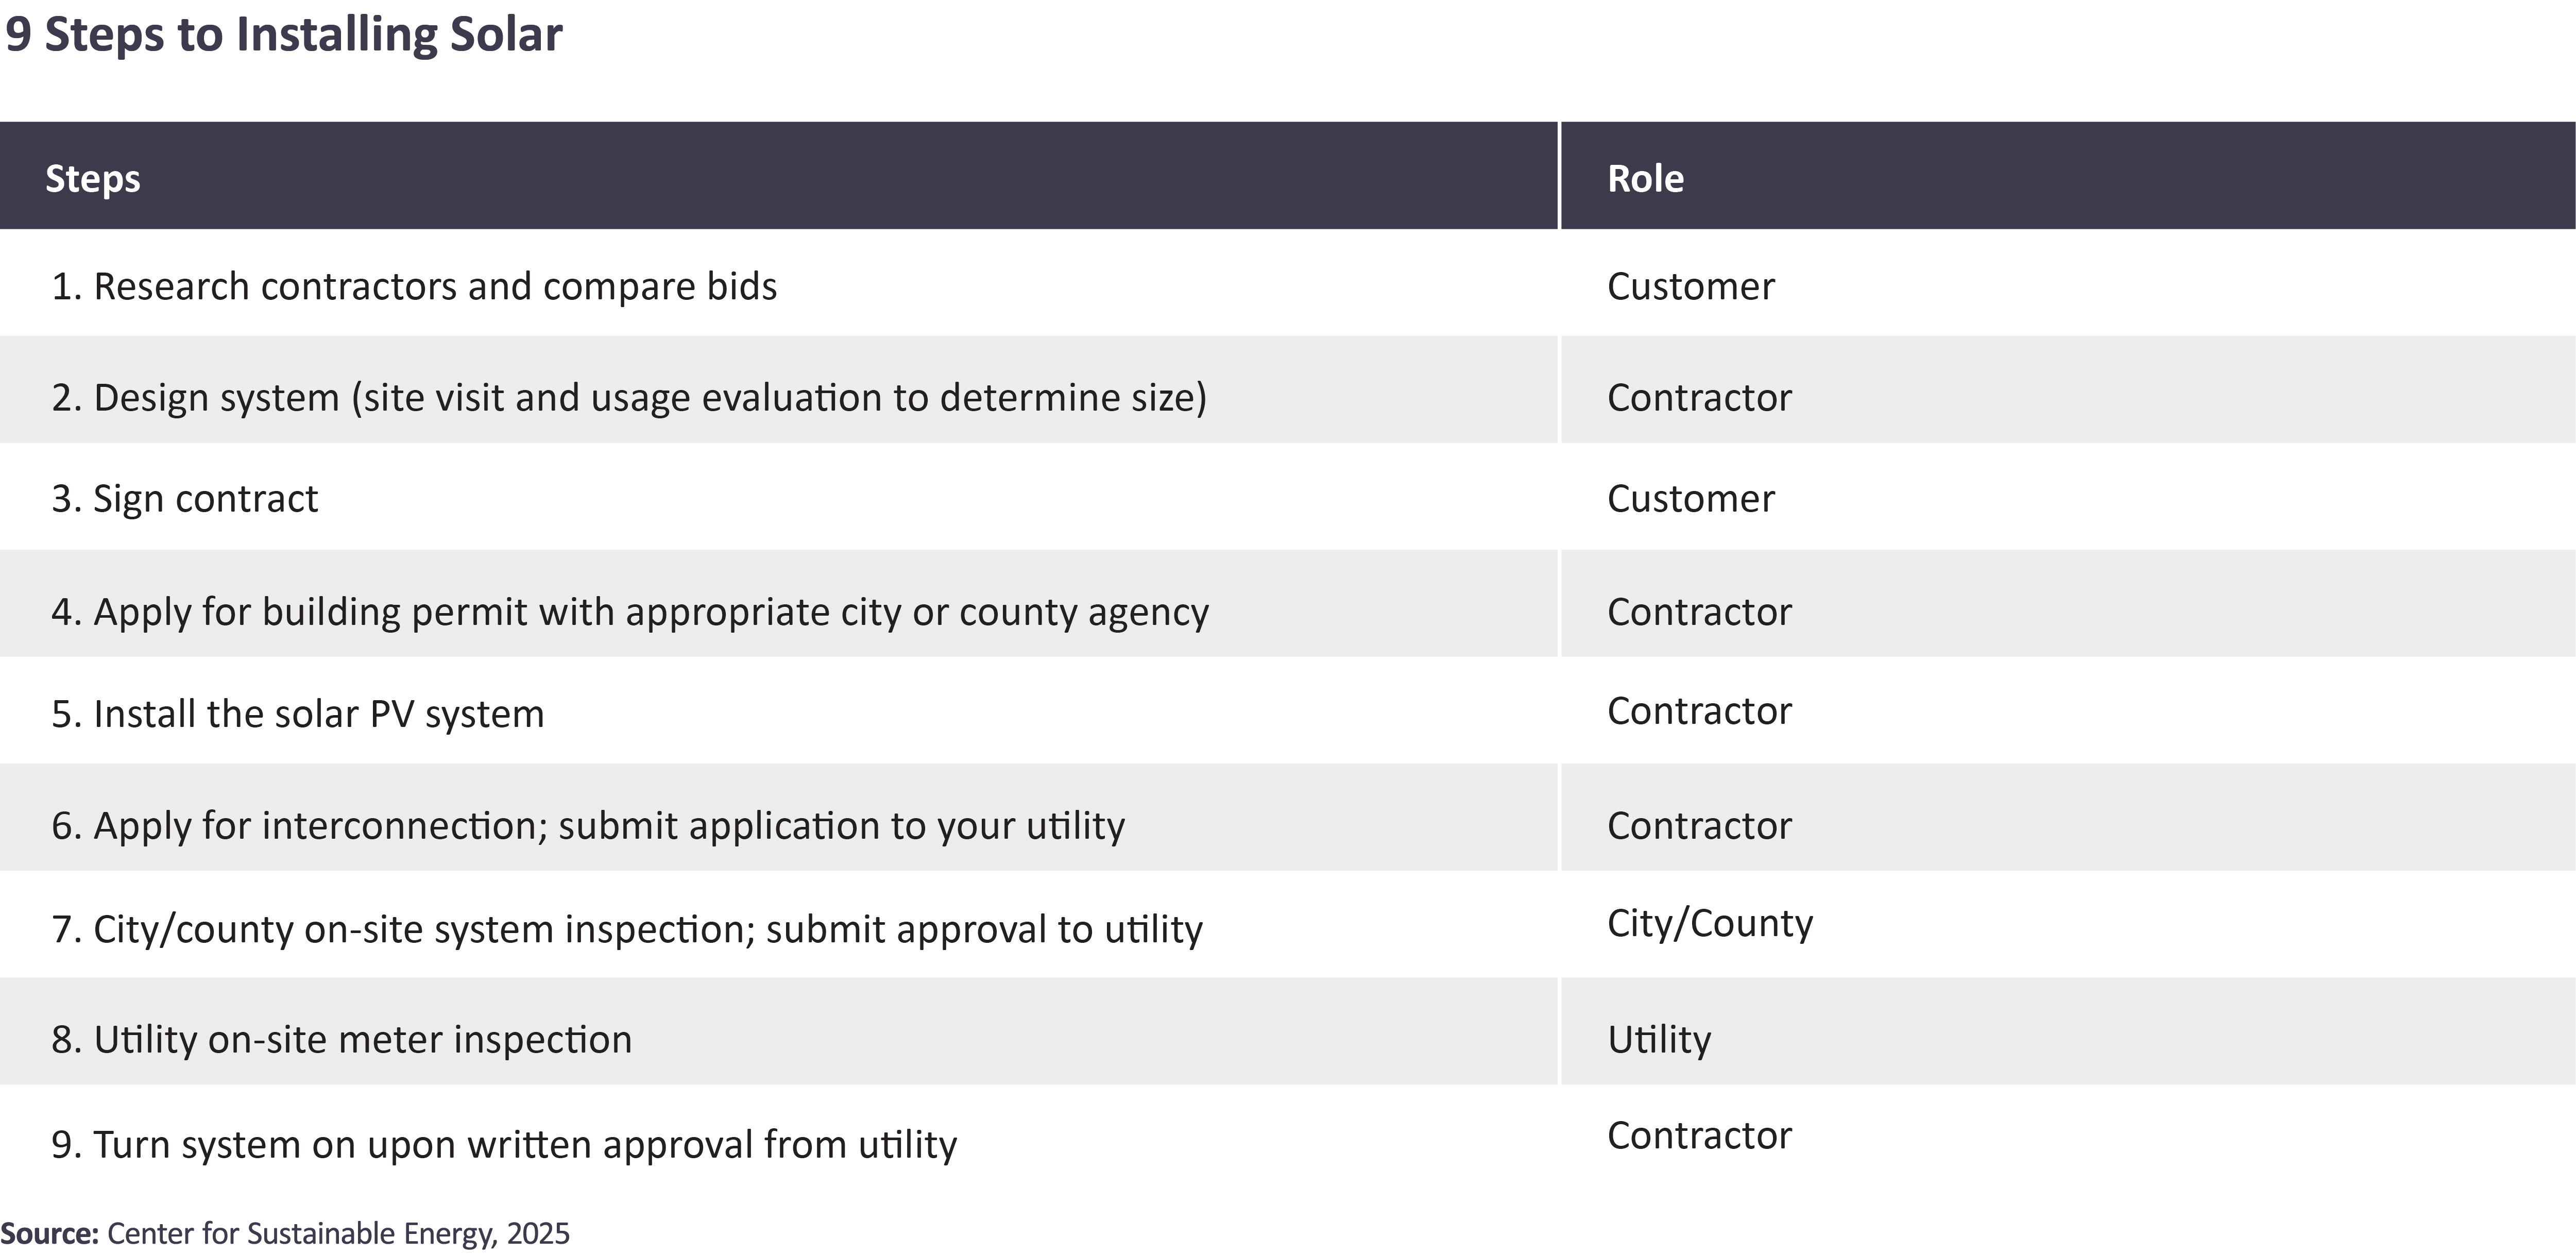
Task: Select the "Apply for building permit" step
Action: [x=630, y=612]
